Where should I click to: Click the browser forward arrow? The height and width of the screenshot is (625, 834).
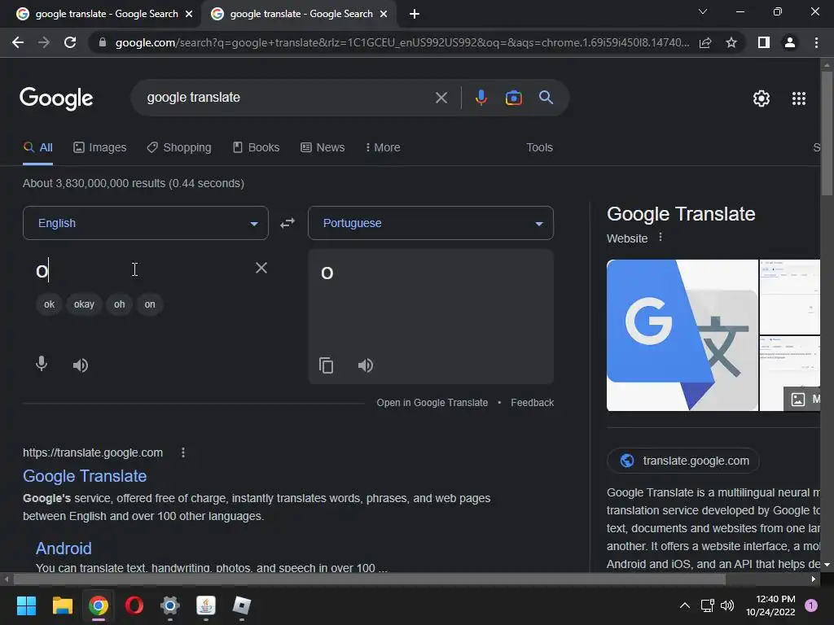44,42
